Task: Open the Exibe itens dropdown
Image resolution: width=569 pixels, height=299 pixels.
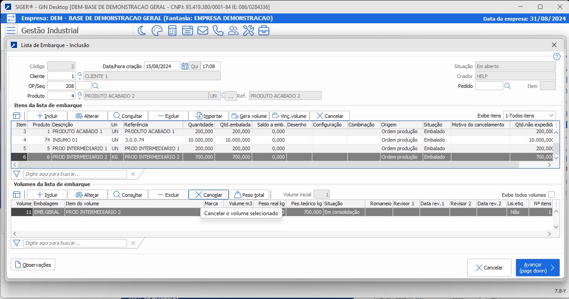Action: point(530,115)
